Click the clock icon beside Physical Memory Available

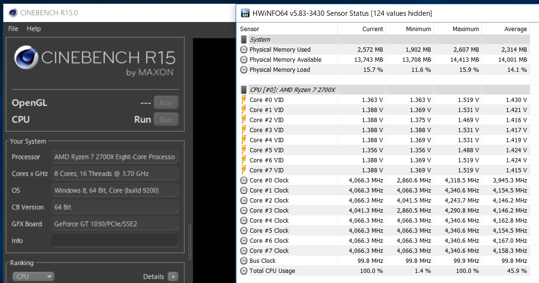point(244,60)
